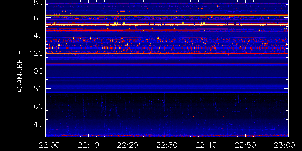Click the 23:00 time axis label
The height and width of the screenshot is (151, 302).
285,145
